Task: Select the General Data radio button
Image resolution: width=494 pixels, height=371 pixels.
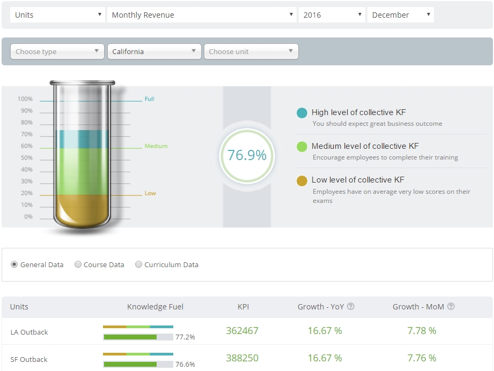Action: pyautogui.click(x=14, y=264)
